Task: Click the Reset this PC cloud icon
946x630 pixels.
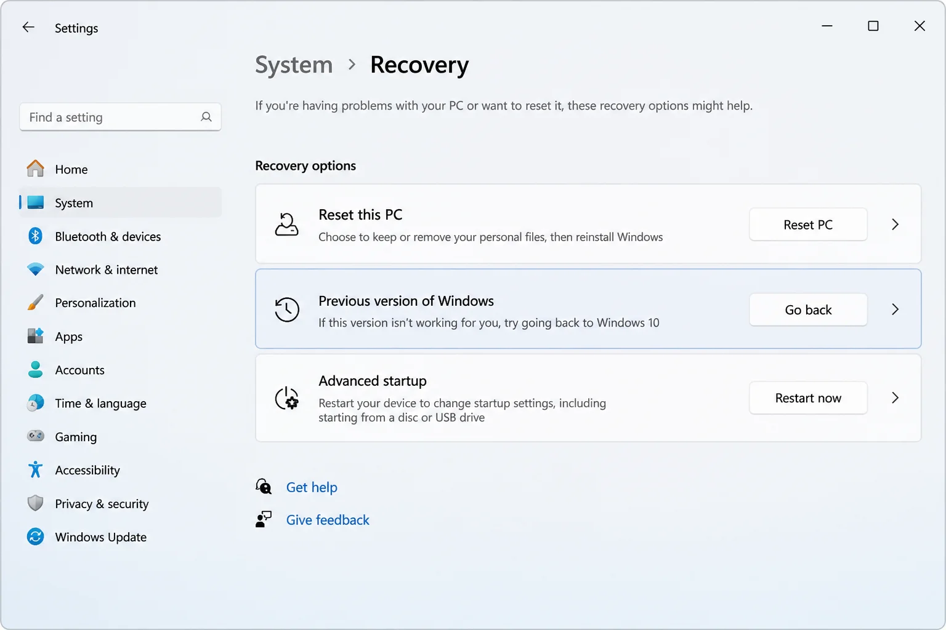Action: click(286, 225)
